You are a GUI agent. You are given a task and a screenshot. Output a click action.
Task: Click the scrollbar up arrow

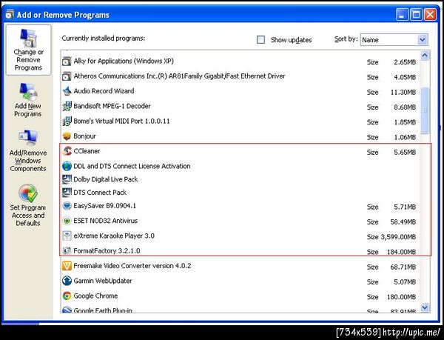tap(425, 56)
